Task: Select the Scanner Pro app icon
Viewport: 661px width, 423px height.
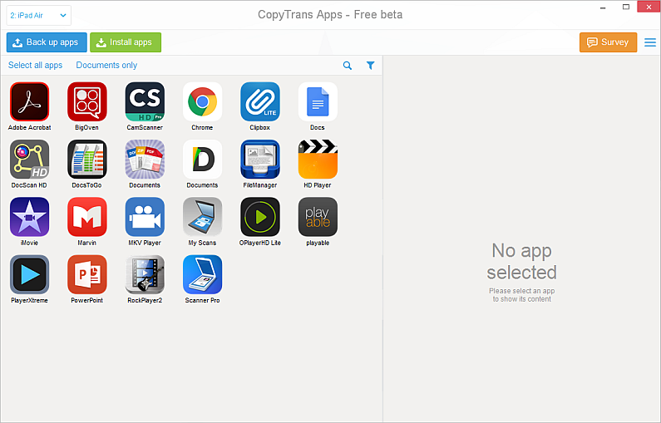Action: click(x=202, y=275)
